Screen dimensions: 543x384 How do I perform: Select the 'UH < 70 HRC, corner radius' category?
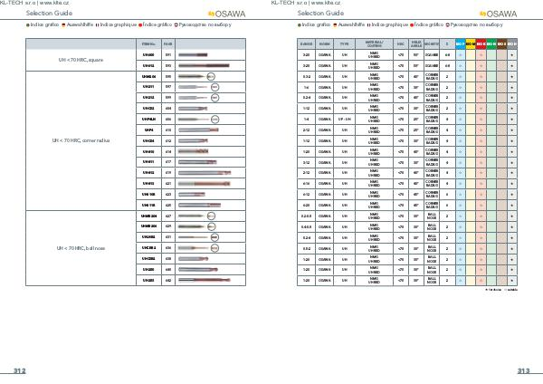tap(80, 140)
